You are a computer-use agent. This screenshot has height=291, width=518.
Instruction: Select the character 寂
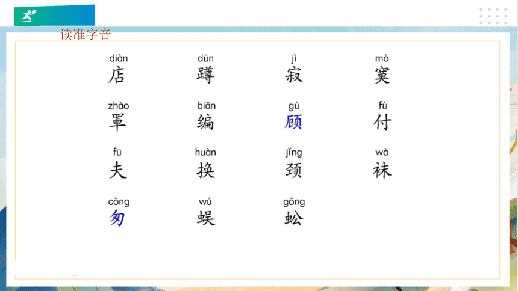[294, 75]
